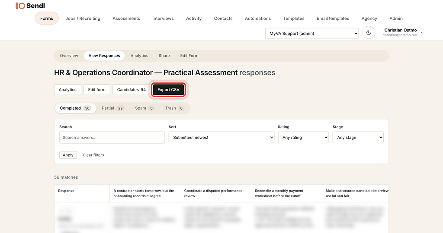
Task: Switch to the Share tab
Action: tap(164, 56)
